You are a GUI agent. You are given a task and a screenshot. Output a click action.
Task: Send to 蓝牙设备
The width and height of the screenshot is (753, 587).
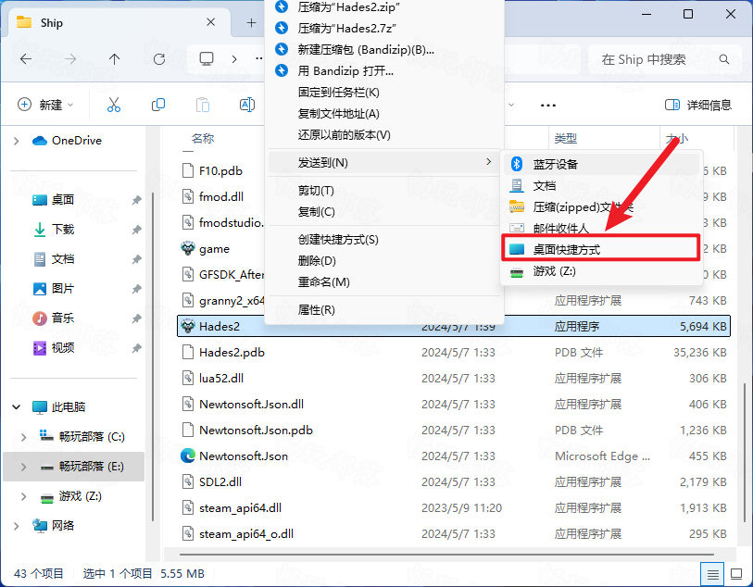click(601, 164)
